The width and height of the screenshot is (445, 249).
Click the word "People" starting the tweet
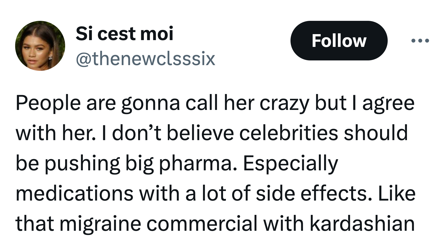(48, 103)
